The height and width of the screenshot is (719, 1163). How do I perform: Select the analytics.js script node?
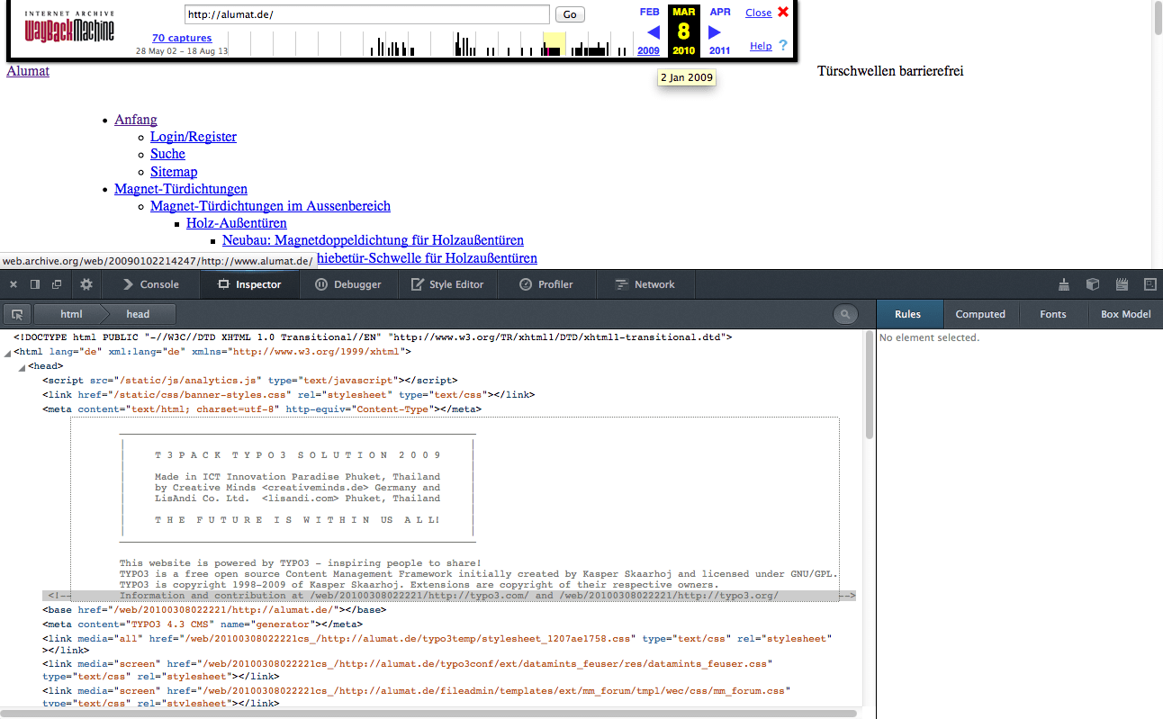pos(249,381)
